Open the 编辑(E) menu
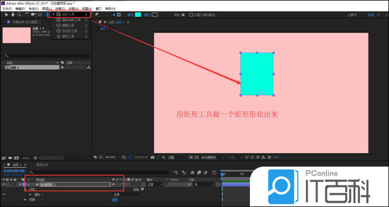389x207 pixels. 20,9
